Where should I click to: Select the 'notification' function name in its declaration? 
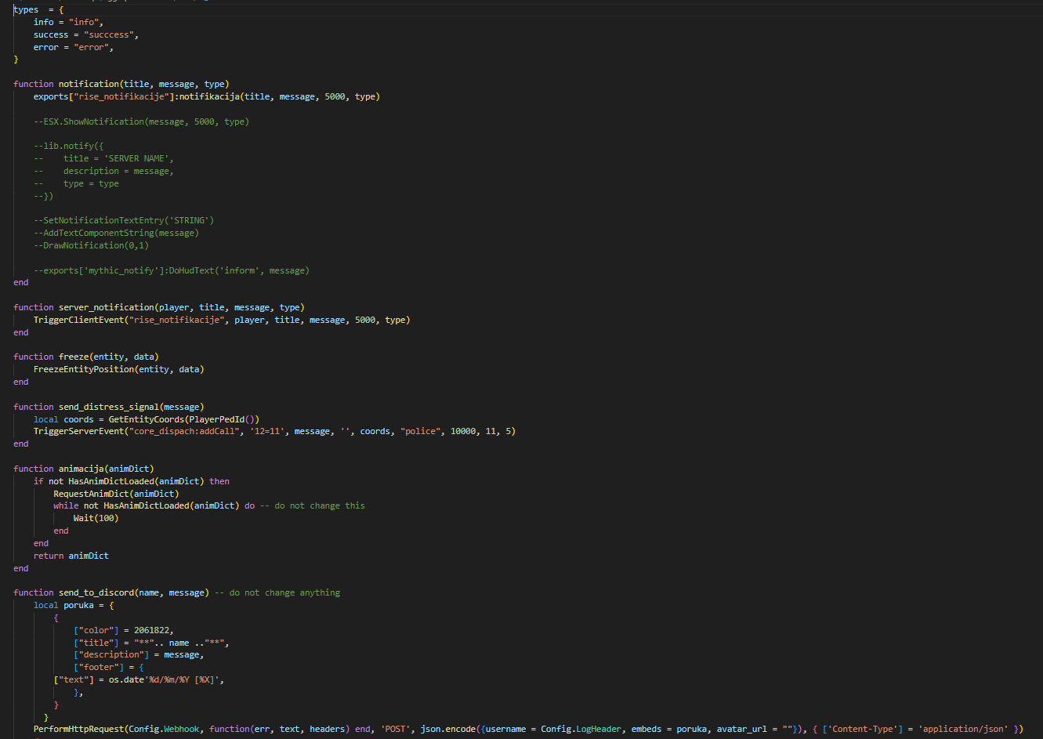pos(89,84)
